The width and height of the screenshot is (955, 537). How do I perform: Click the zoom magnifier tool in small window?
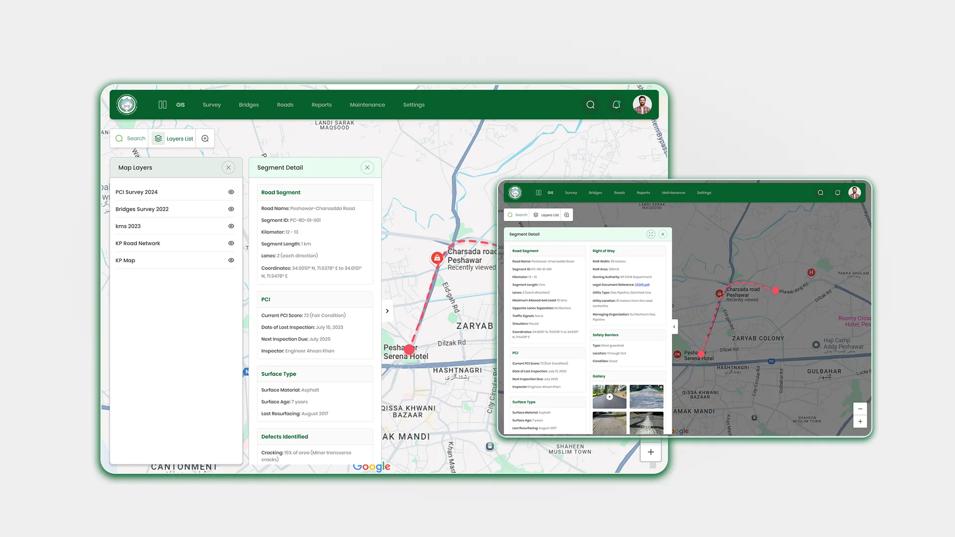[567, 215]
